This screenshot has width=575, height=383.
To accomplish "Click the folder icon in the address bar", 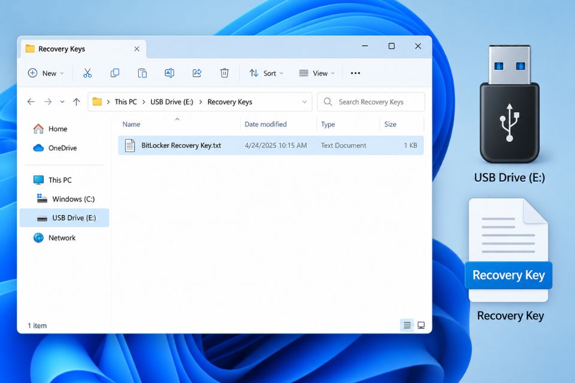I will click(x=97, y=102).
